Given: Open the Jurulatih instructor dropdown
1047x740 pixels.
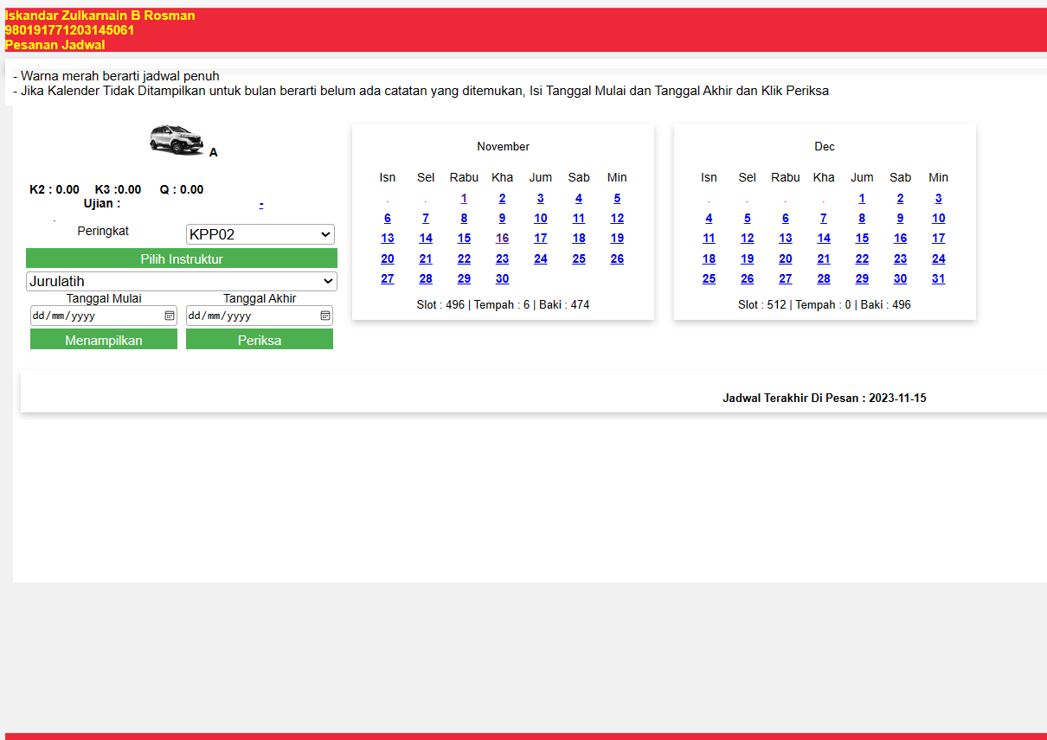Looking at the screenshot, I should tap(182, 281).
